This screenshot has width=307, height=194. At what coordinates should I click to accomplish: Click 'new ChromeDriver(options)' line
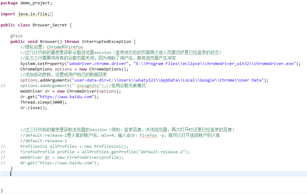(70, 91)
